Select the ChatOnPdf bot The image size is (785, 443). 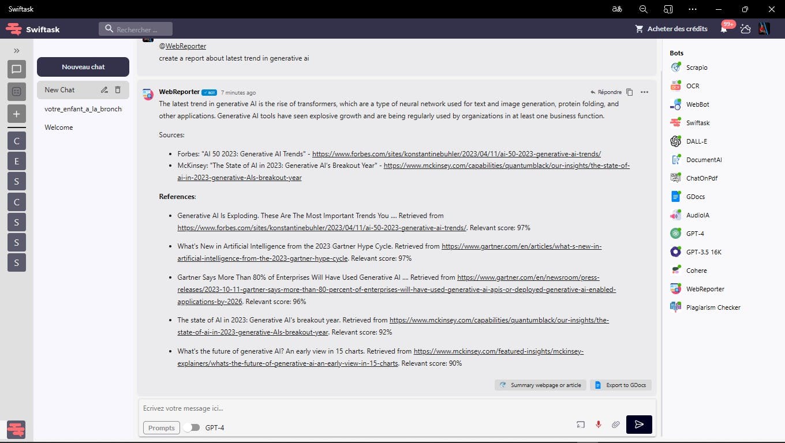[x=694, y=178]
